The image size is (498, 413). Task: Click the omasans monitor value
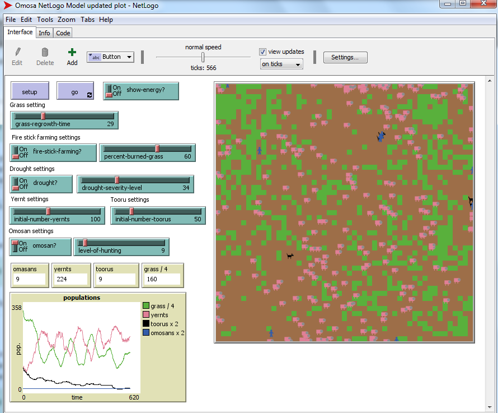pos(30,279)
